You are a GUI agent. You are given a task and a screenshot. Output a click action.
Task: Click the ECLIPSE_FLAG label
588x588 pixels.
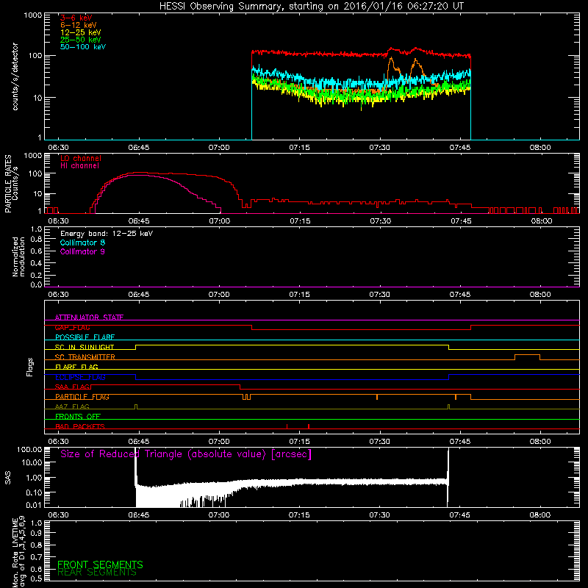point(80,377)
